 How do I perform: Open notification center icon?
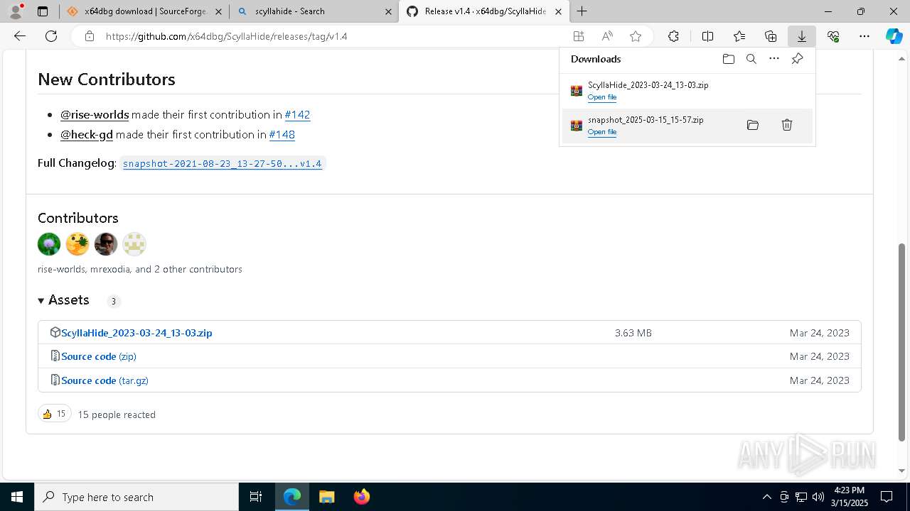pyautogui.click(x=887, y=497)
